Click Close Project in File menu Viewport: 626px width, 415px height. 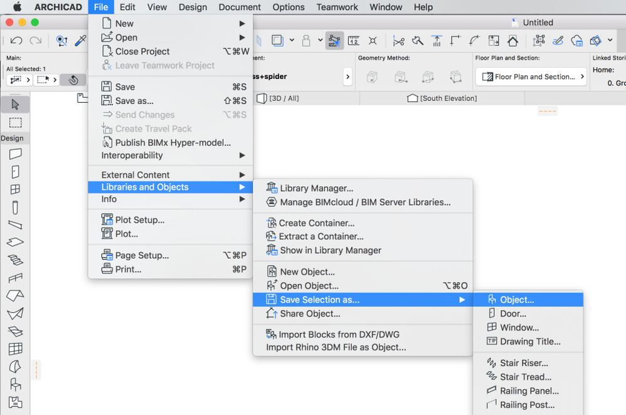[x=171, y=51]
